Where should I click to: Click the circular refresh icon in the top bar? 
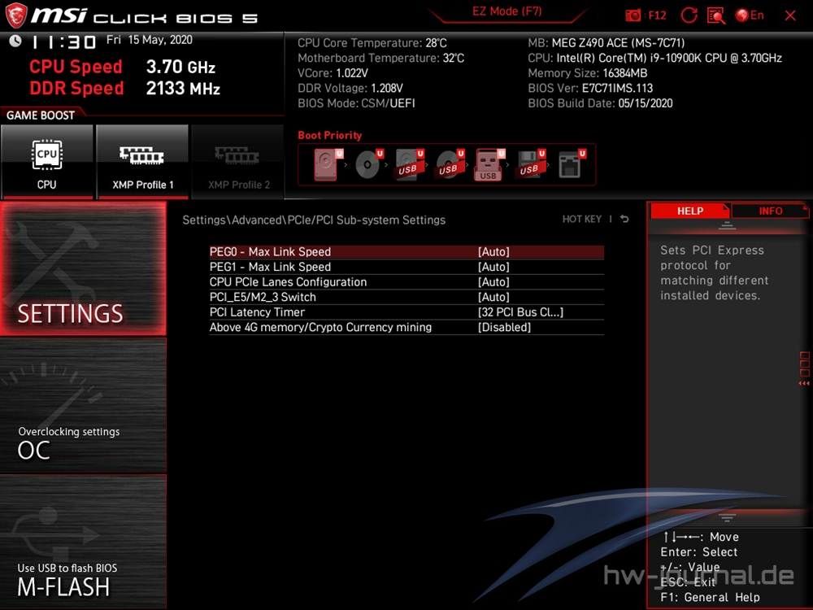[x=689, y=15]
